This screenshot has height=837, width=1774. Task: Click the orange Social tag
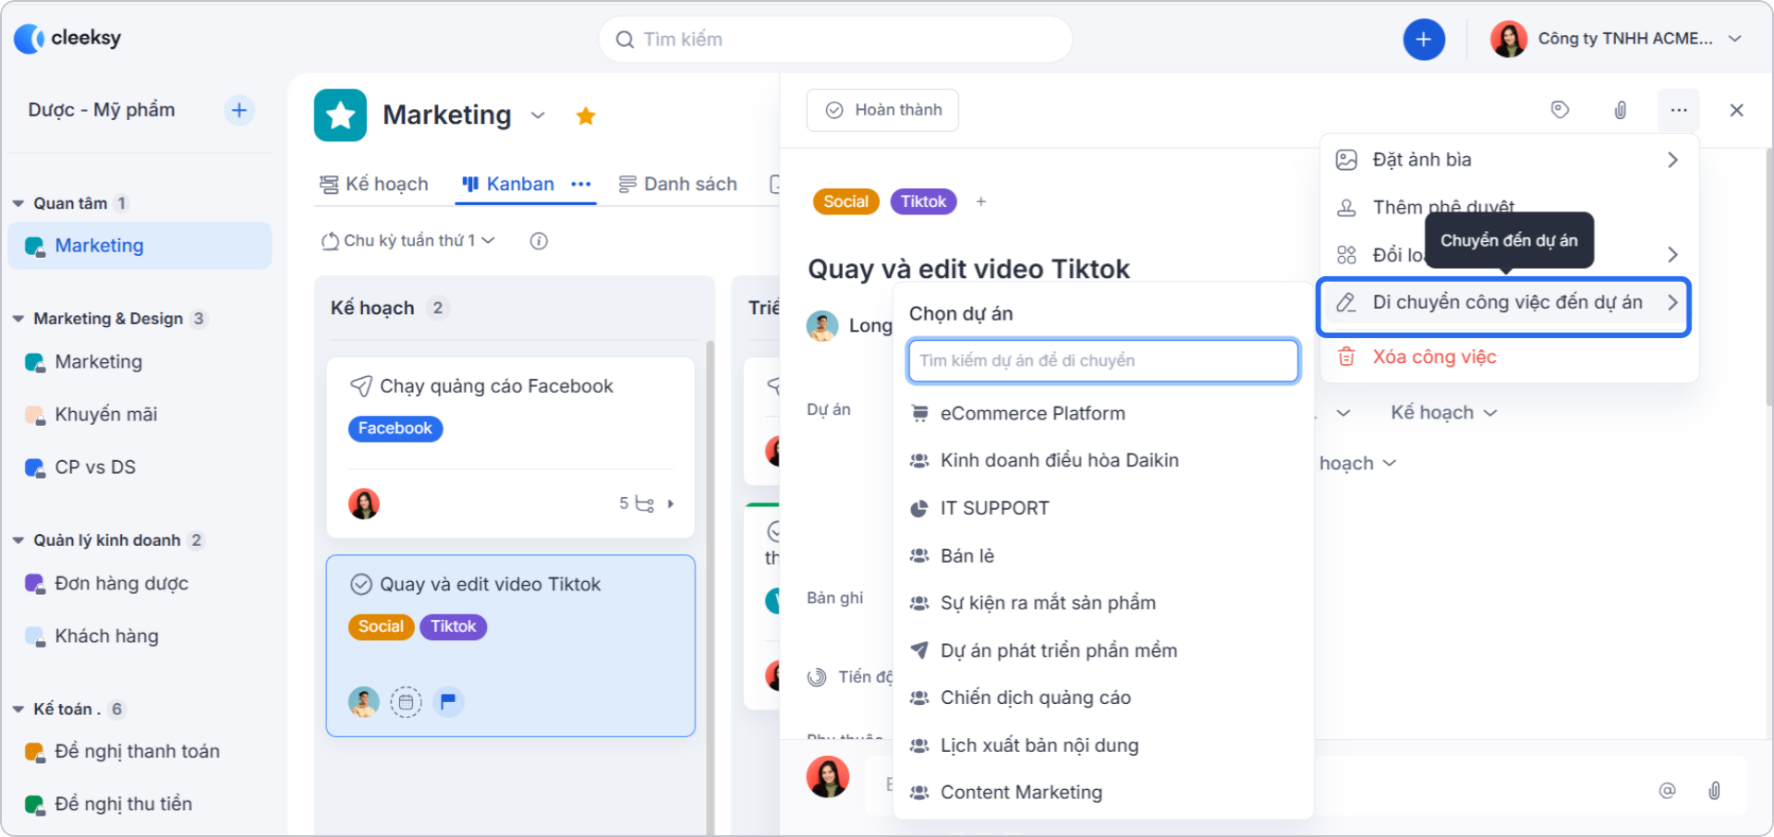click(x=844, y=200)
